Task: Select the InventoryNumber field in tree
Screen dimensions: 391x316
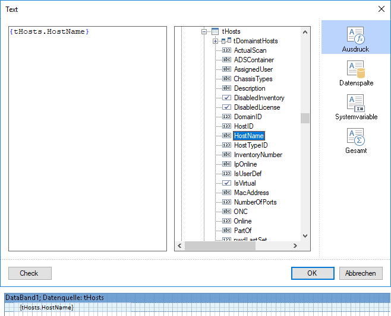Action: pyautogui.click(x=258, y=155)
